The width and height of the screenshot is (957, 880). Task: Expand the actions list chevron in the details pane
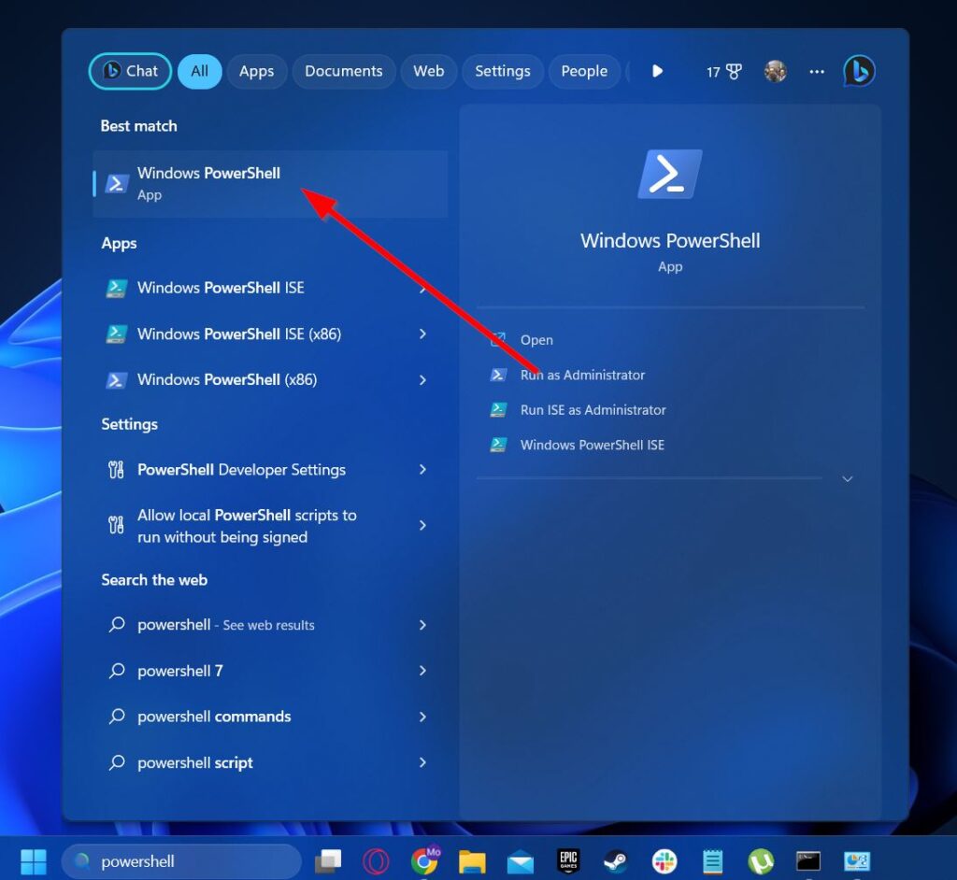[x=848, y=478]
